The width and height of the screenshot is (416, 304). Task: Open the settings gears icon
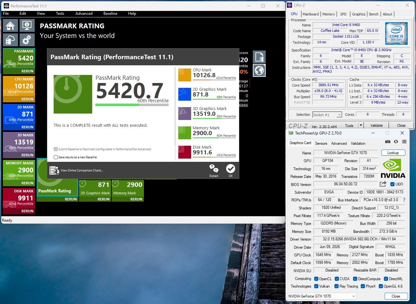[x=27, y=40]
